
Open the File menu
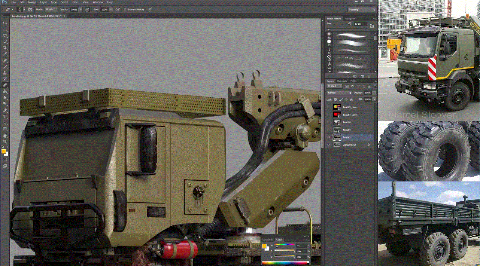(13, 2)
